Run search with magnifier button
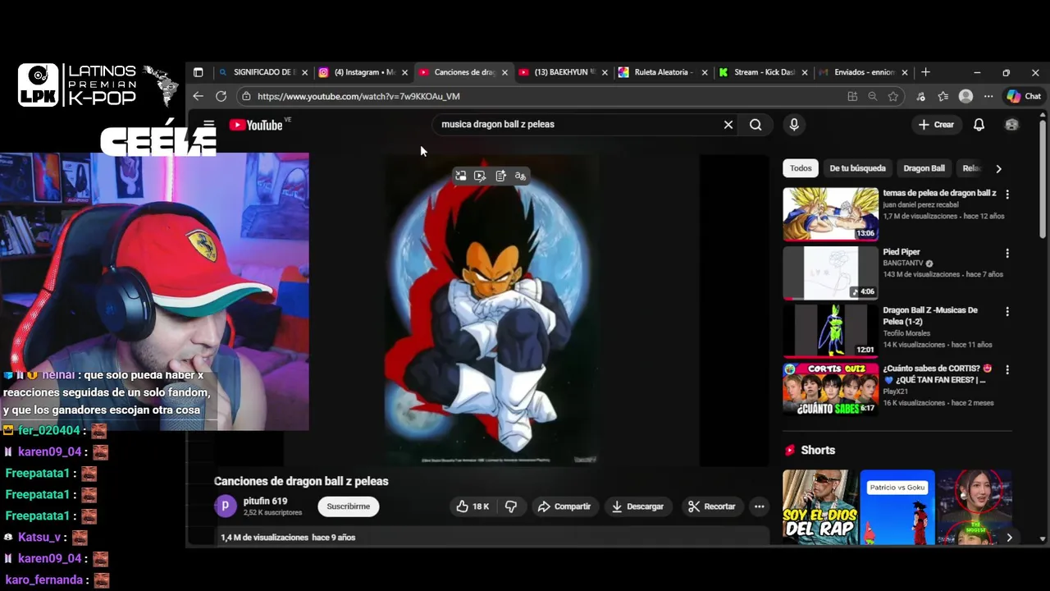 click(x=756, y=125)
